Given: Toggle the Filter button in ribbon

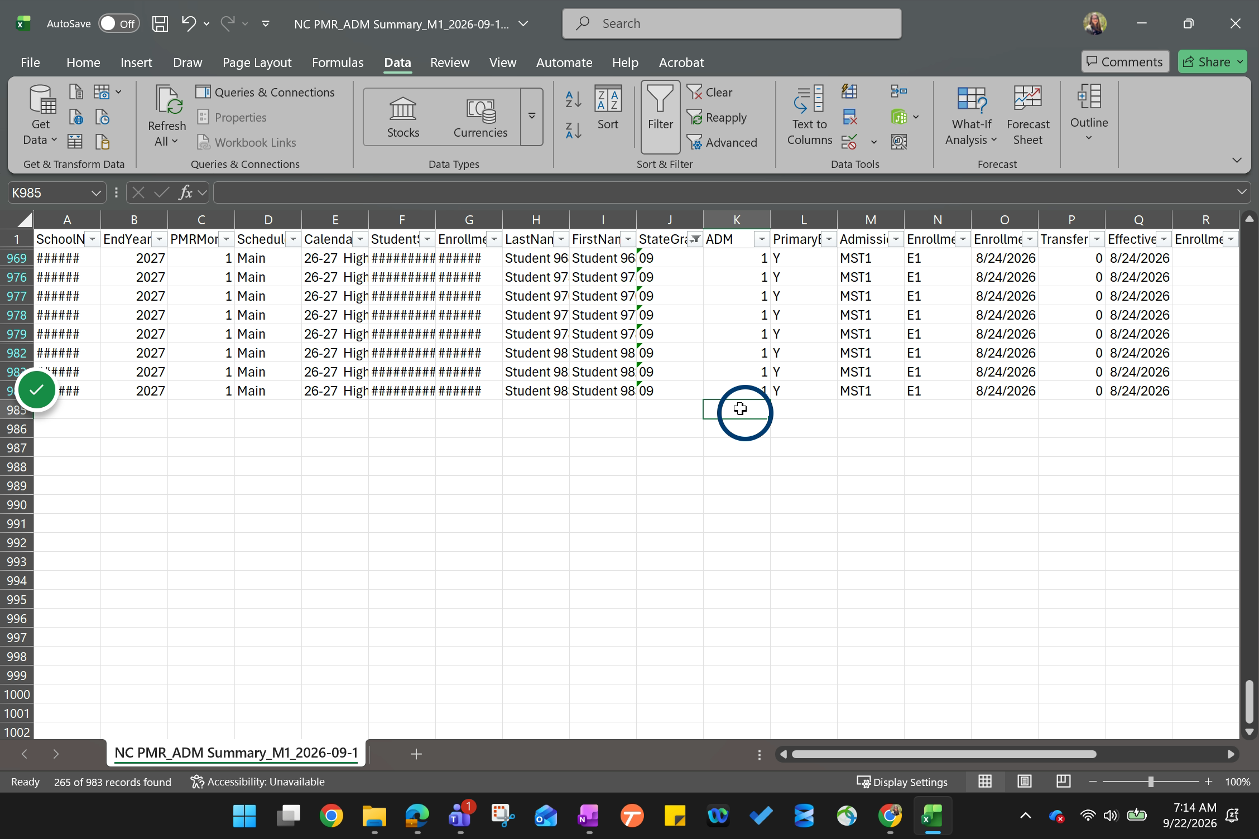Looking at the screenshot, I should tap(660, 117).
